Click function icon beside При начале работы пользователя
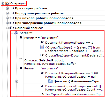 pyautogui.click(x=12, y=18)
